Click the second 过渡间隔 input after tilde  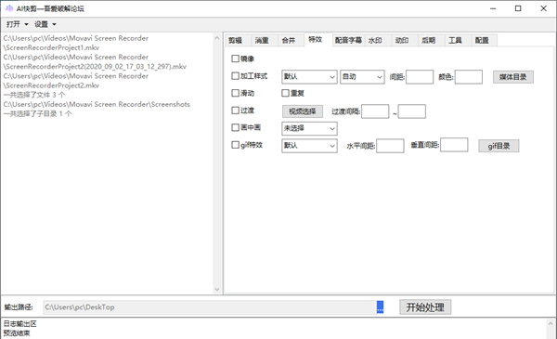(x=411, y=111)
